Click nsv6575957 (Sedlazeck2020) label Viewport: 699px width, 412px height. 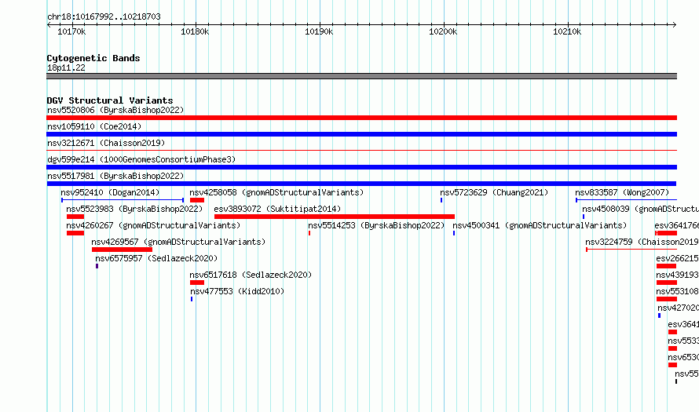[x=156, y=258]
